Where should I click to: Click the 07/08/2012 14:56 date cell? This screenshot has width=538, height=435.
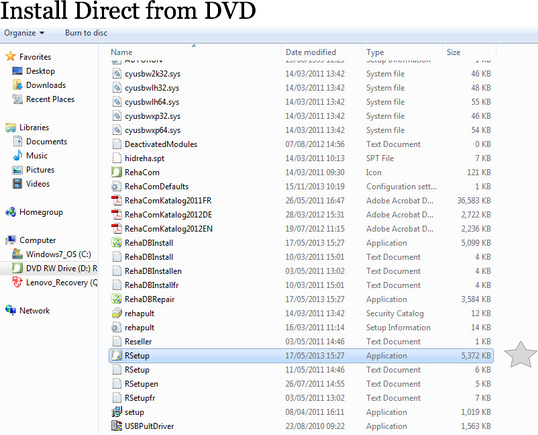click(315, 144)
